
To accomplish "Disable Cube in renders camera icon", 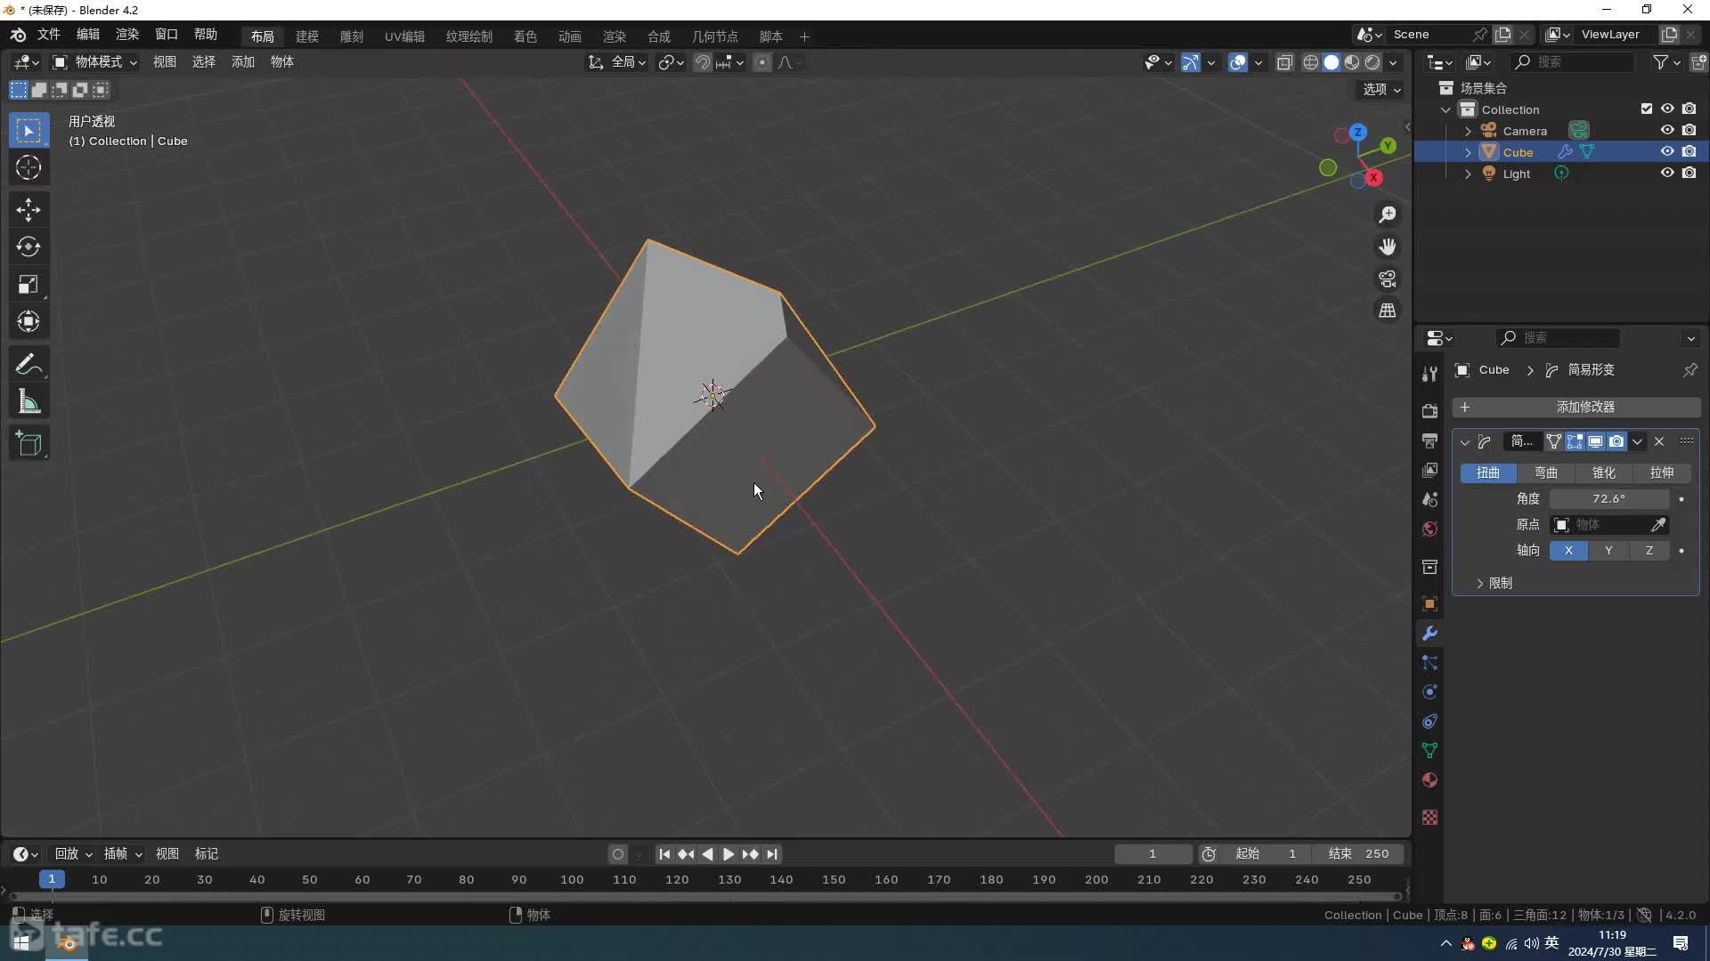I will point(1689,152).
